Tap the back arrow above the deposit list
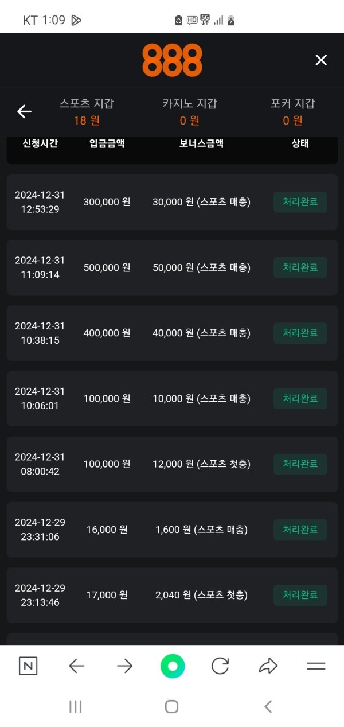 pyautogui.click(x=24, y=111)
